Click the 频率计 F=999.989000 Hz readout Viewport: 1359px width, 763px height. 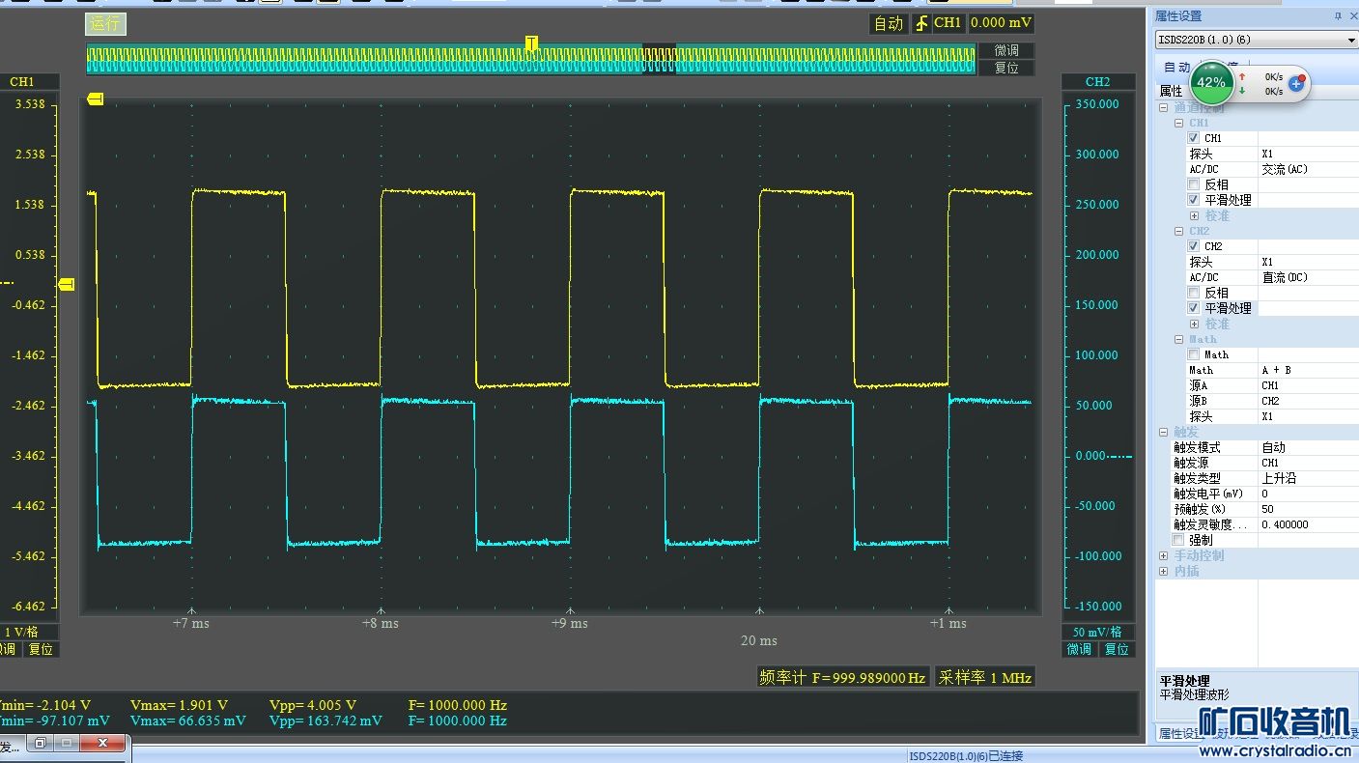(x=843, y=677)
